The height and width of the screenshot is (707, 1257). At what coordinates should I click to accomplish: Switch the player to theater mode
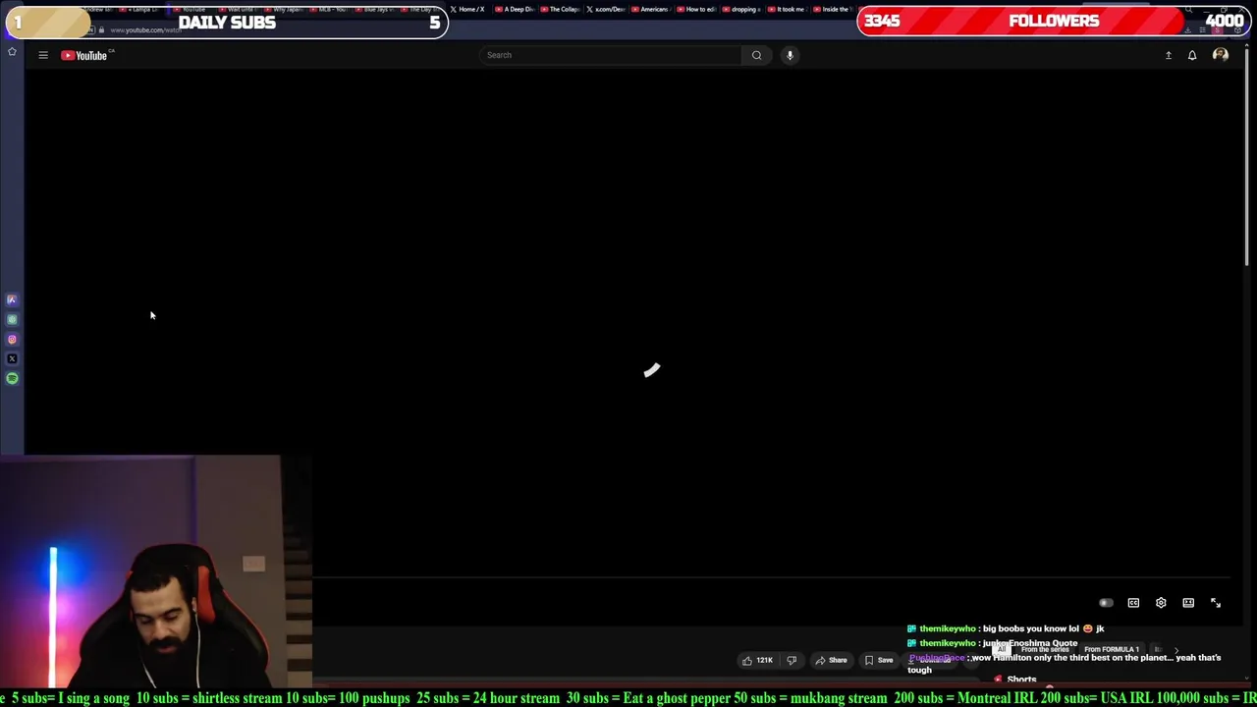coord(1188,603)
